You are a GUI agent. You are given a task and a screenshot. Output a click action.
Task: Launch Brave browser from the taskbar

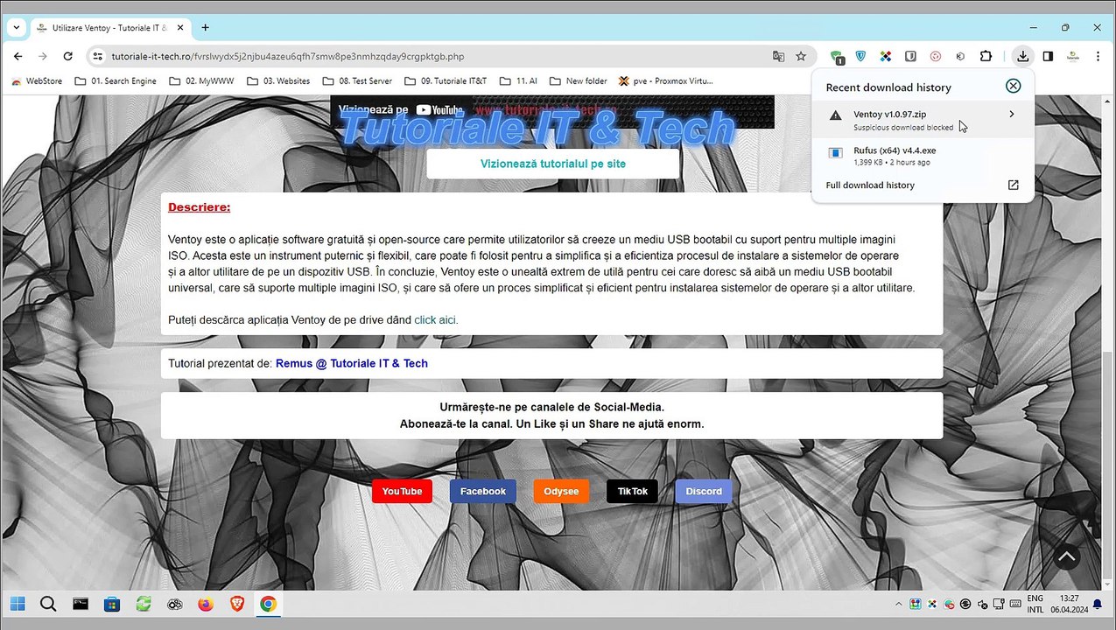[x=236, y=604]
